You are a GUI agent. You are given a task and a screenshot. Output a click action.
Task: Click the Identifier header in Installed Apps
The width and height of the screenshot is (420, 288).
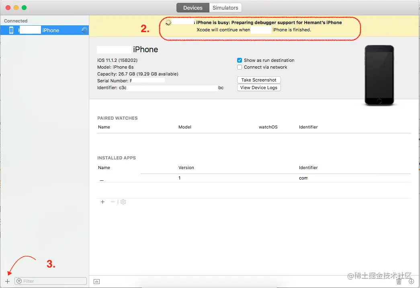308,167
